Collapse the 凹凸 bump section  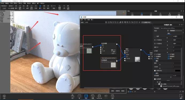coord(155,73)
